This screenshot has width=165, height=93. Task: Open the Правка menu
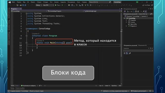[19, 2]
